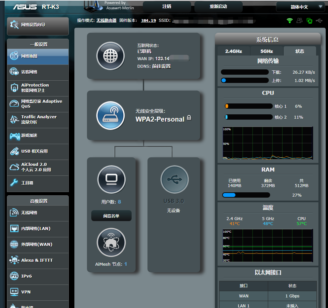Open Adaptive QoS speedometer icon
This screenshot has height=308, width=328.
pos(14,103)
